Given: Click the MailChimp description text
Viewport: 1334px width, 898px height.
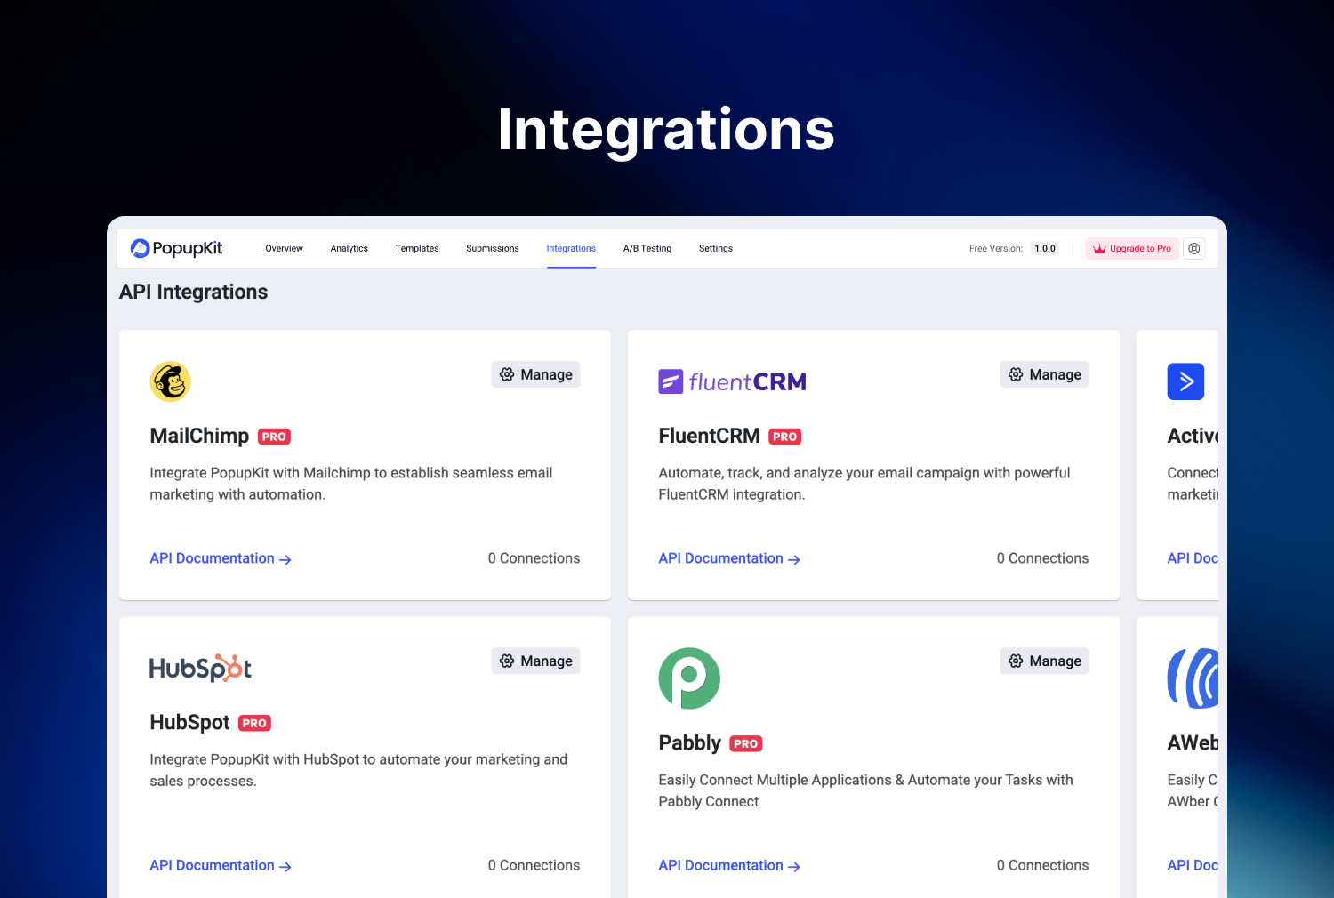Looking at the screenshot, I should click(351, 484).
